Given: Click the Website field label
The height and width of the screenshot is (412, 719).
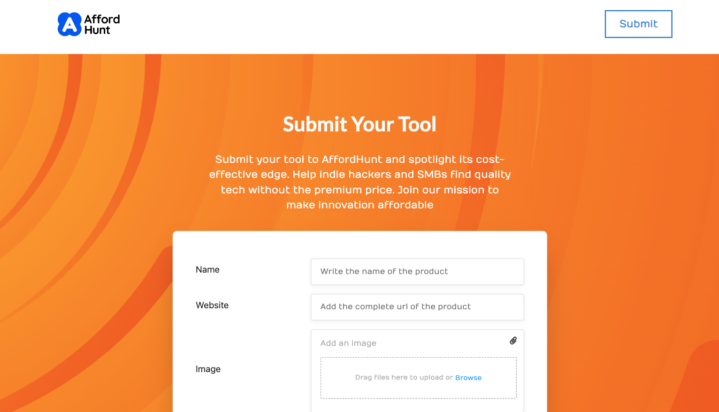Looking at the screenshot, I should point(212,305).
